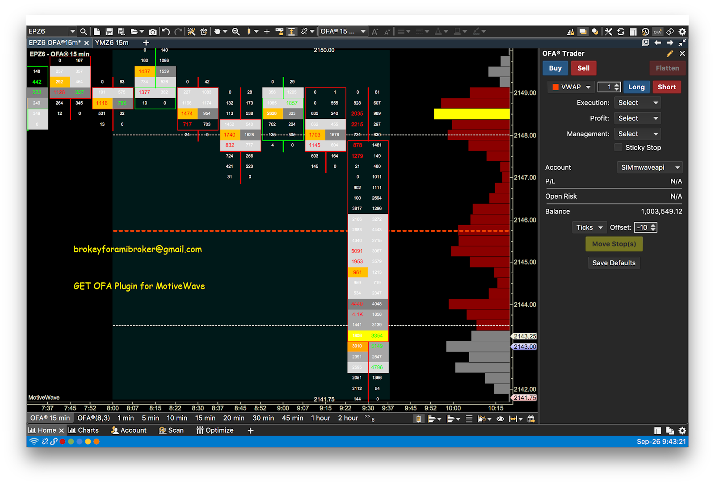Click the refresh sync arrows icon
715x485 pixels.
point(621,31)
